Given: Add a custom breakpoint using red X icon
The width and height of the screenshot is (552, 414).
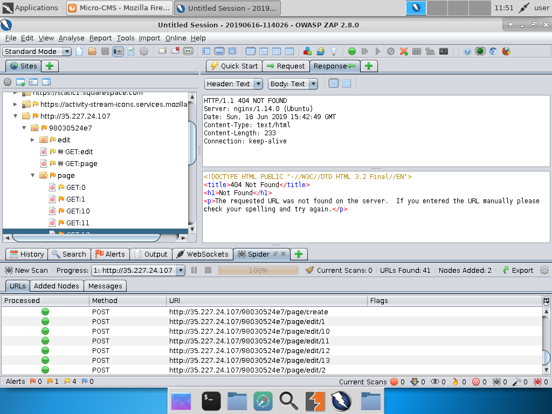Looking at the screenshot, I should pyautogui.click(x=403, y=51).
